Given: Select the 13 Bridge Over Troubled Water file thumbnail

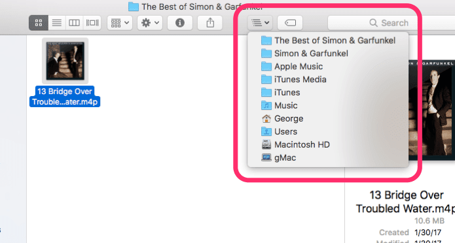Looking at the screenshot, I should pyautogui.click(x=65, y=61).
